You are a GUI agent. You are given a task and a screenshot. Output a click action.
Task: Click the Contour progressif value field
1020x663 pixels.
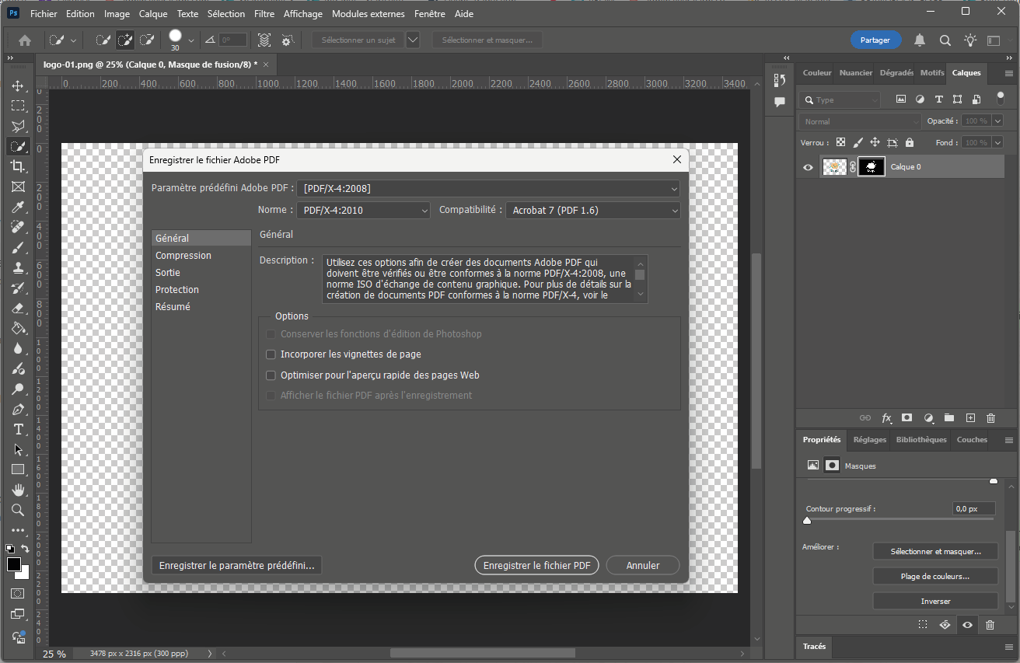[973, 509]
